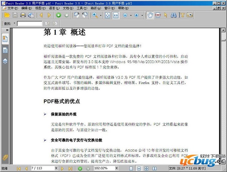Click the Snapshot camera icon
Screen dimensions: 227x172
click(190, 15)
